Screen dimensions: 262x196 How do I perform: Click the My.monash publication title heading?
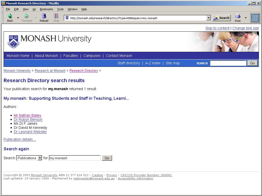[x=66, y=98]
